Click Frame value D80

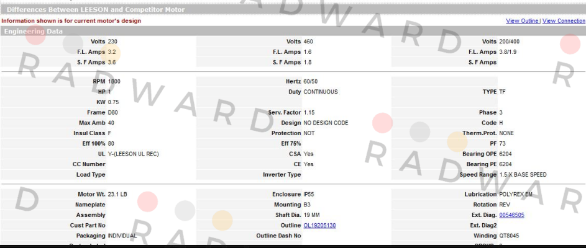point(113,112)
